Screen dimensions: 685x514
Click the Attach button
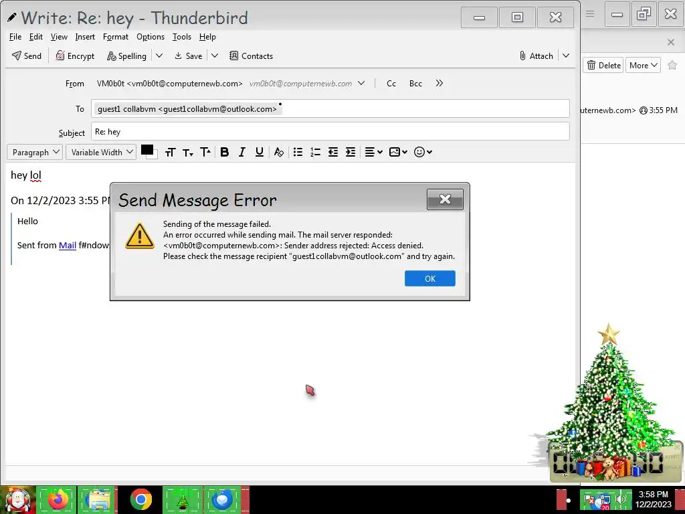click(536, 56)
